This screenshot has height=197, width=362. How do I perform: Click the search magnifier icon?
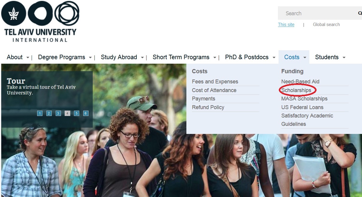pyautogui.click(x=360, y=13)
